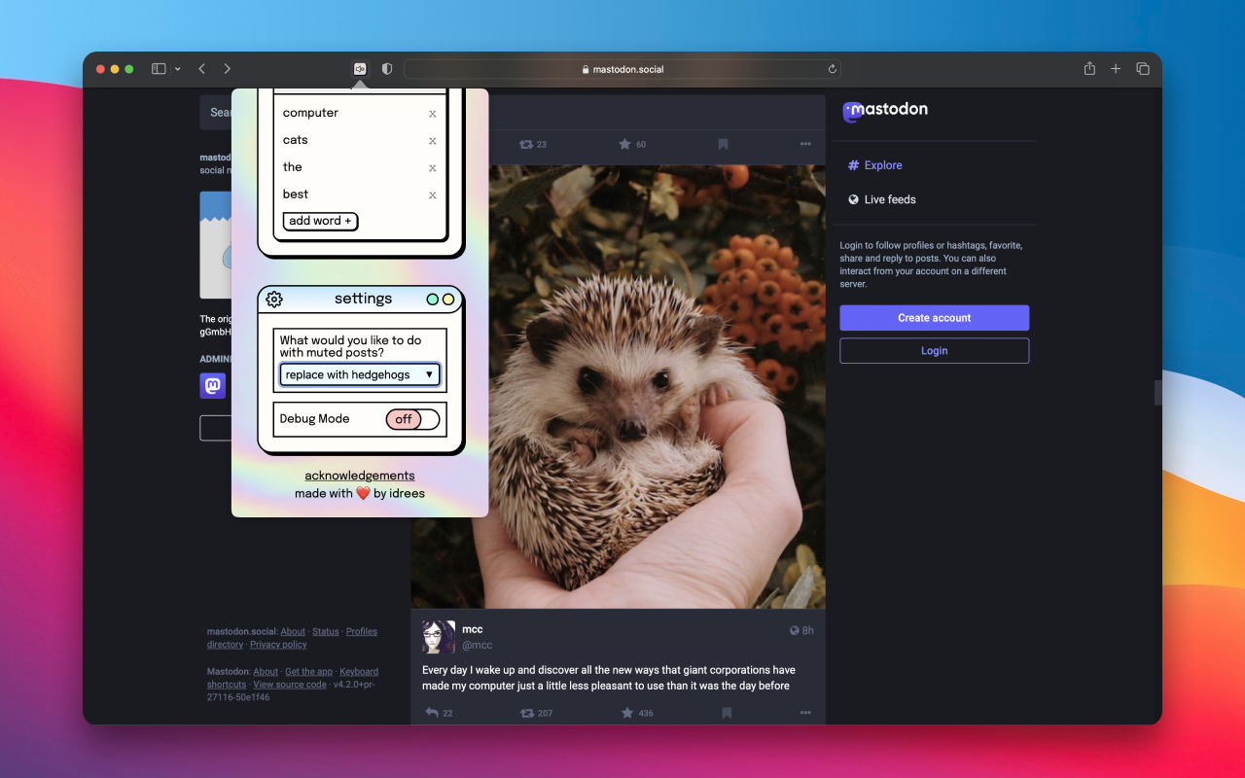Toggle Safari sidebar icon
The image size is (1245, 778).
[159, 69]
